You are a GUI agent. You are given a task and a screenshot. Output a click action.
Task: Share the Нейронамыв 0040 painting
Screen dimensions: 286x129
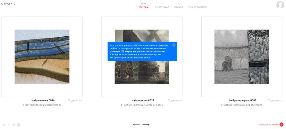click(75, 100)
